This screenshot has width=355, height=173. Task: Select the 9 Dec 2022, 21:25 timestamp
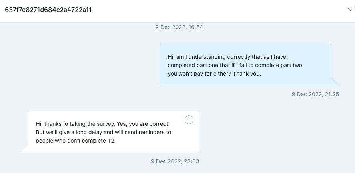coord(315,94)
